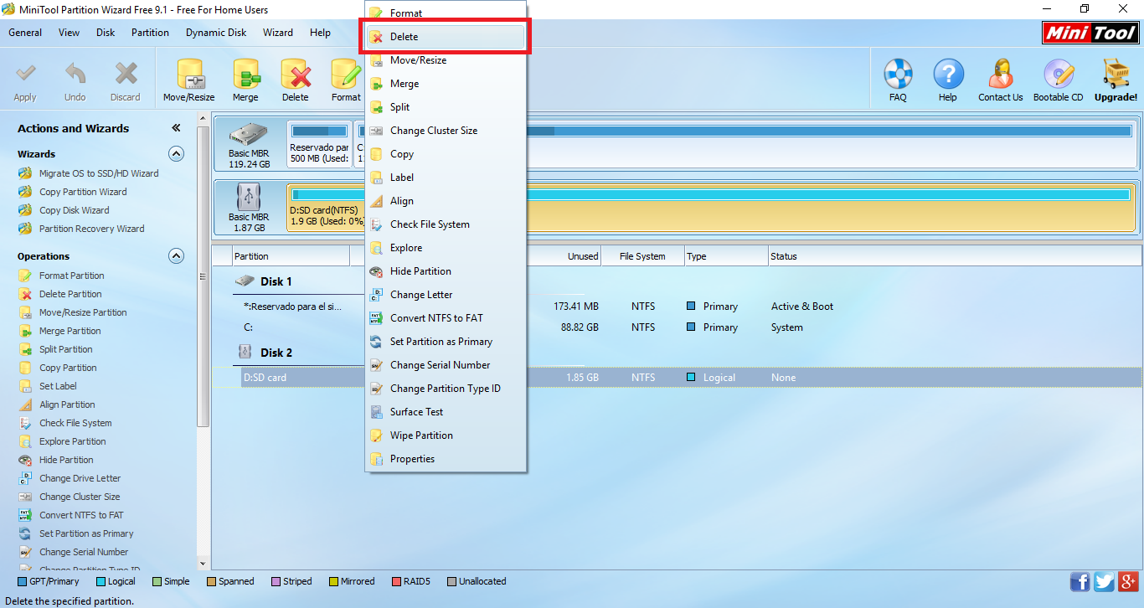1144x608 pixels.
Task: Open the Wizard menu in menu bar
Action: 278,33
